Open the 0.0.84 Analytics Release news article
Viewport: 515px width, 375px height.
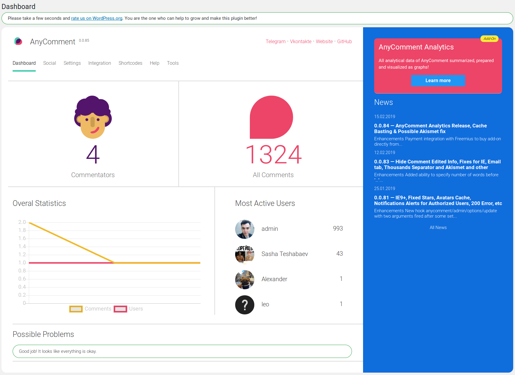click(x=431, y=129)
